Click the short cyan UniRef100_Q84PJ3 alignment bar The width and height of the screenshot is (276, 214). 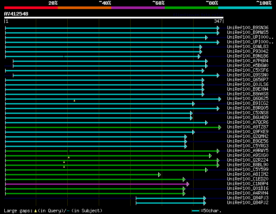point(170,199)
